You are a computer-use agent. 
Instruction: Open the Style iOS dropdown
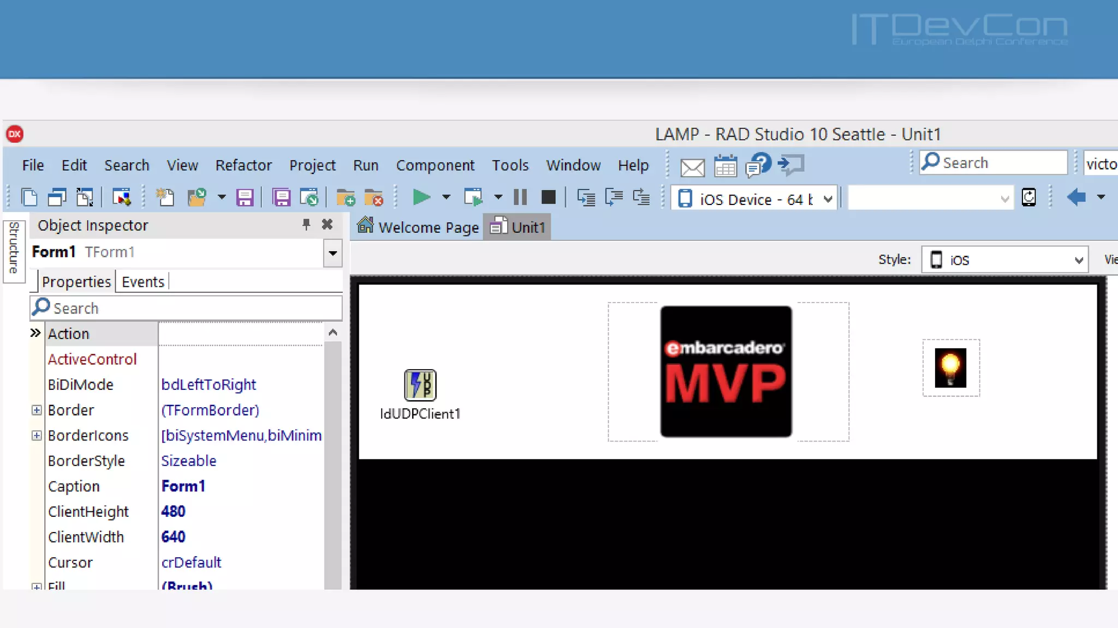click(1078, 260)
